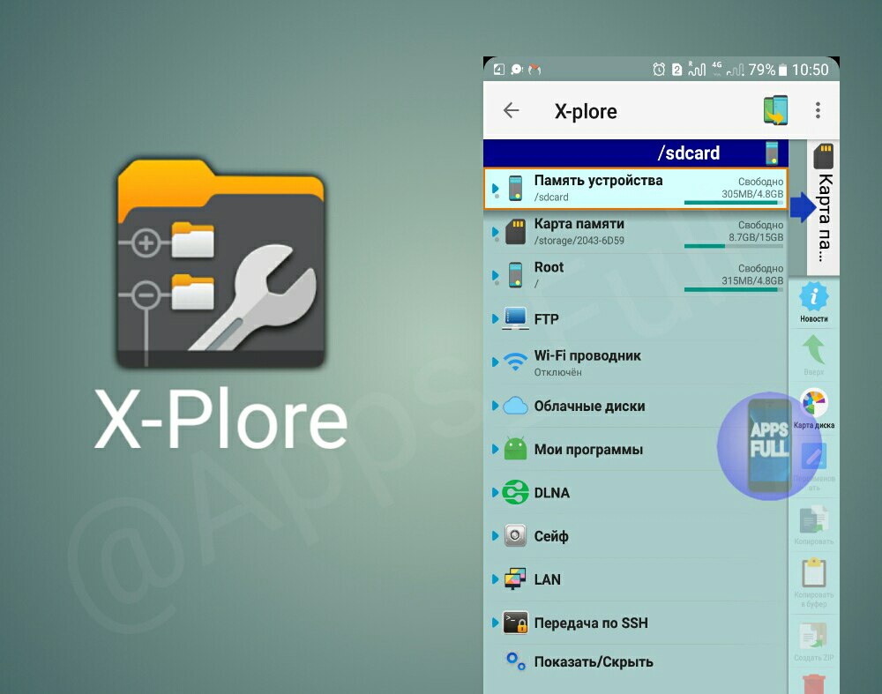Tap the green DLNA icon
The height and width of the screenshot is (694, 882).
pyautogui.click(x=515, y=492)
